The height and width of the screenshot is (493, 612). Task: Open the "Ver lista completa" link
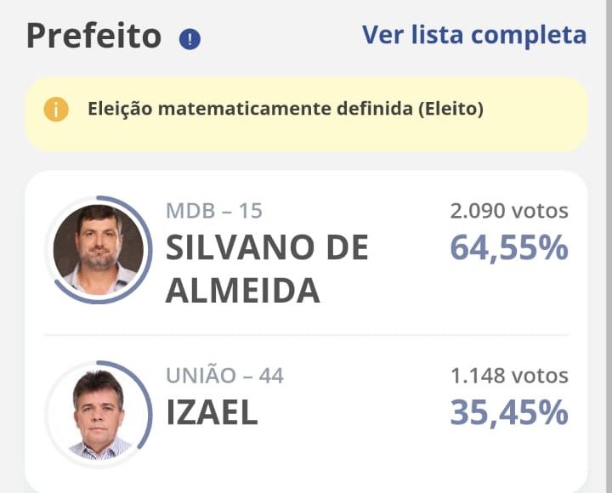473,35
